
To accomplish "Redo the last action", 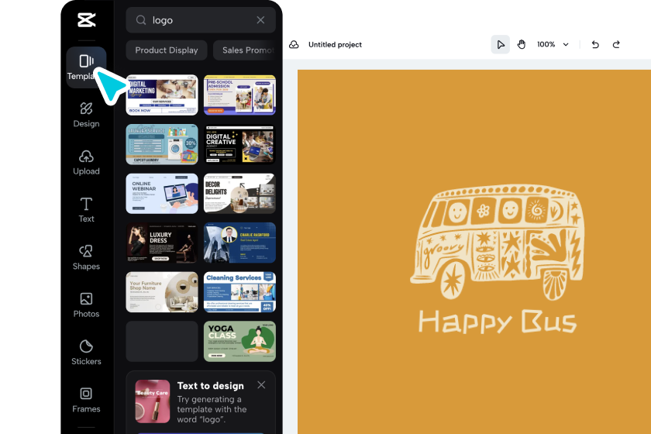I will 616,45.
